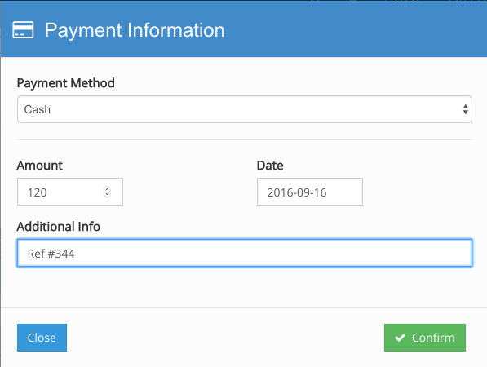Open the Date field showing 2016-09-16

[x=310, y=192]
